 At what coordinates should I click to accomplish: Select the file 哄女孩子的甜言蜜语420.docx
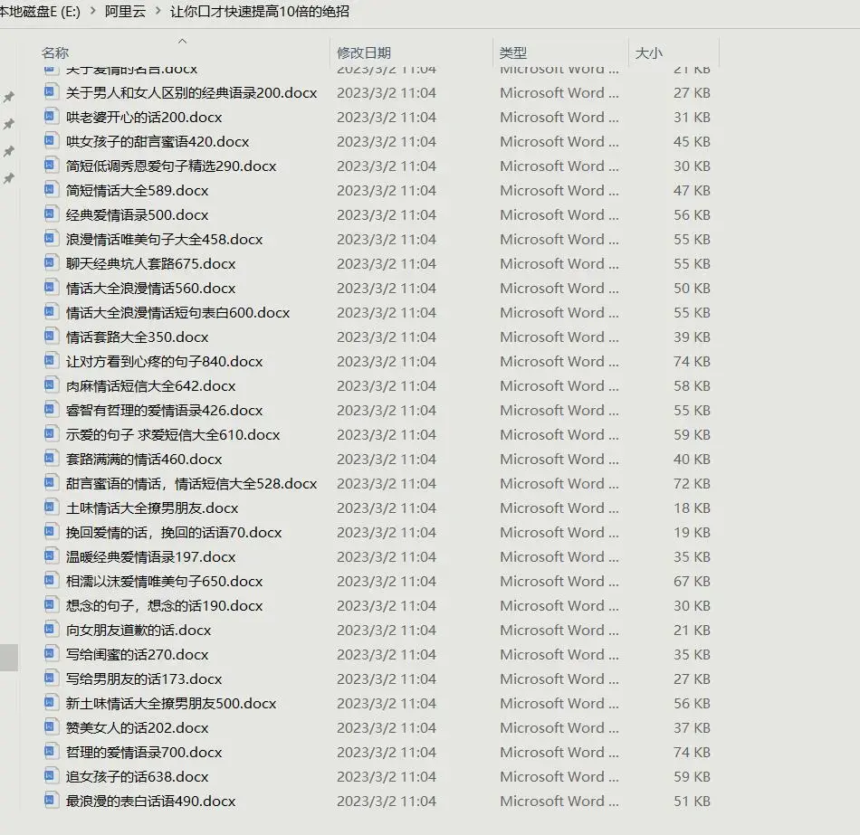point(158,141)
